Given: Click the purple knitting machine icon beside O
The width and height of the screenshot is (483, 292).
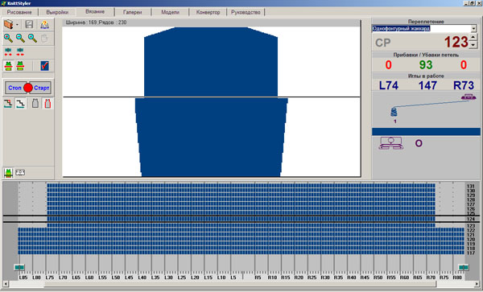Looking at the screenshot, I should pyautogui.click(x=391, y=143).
